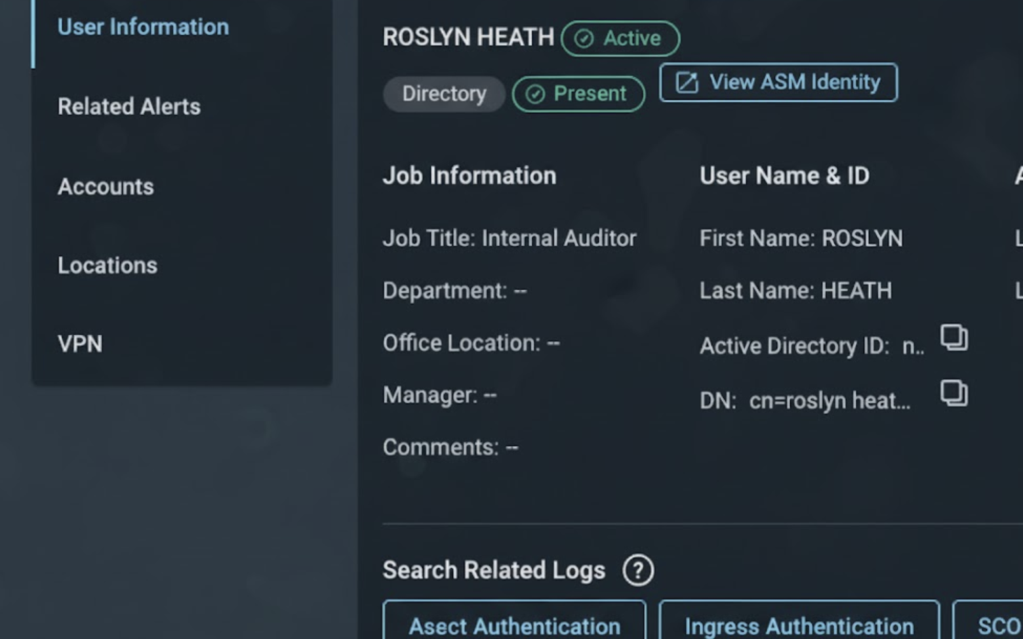This screenshot has height=639, width=1023.
Task: Click checkmark icon inside Present badge
Action: (x=535, y=93)
